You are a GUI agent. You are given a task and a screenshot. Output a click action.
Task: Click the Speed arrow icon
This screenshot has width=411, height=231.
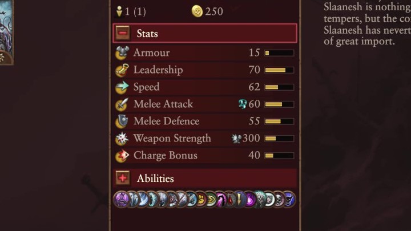click(122, 87)
